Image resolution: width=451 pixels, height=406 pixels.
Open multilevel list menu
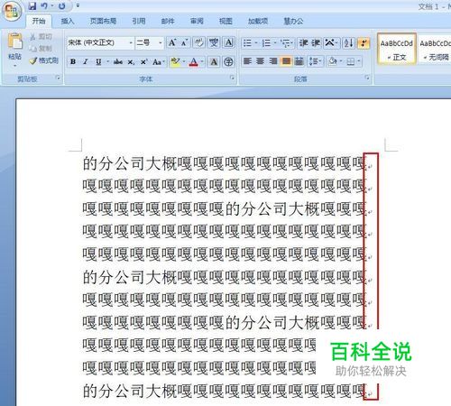(x=286, y=43)
